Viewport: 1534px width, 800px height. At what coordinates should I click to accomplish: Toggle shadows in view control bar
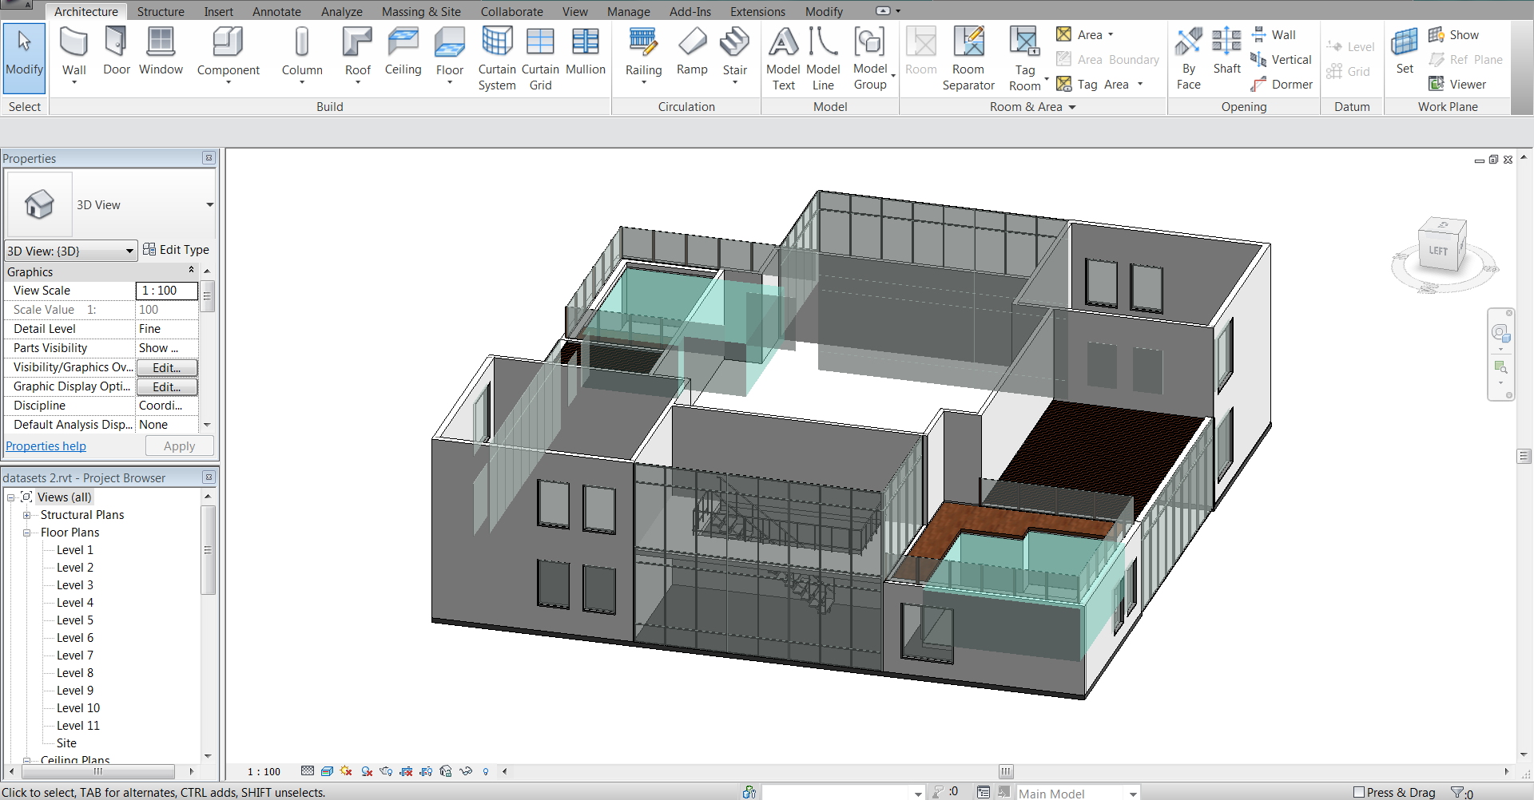click(x=367, y=771)
